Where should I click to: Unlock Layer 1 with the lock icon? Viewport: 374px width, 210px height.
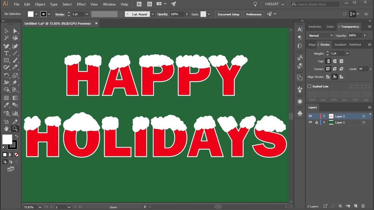pos(316,123)
